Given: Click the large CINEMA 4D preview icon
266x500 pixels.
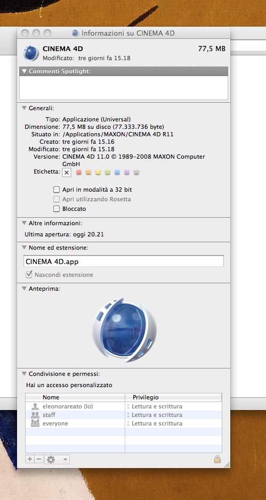Looking at the screenshot, I should (124, 330).
